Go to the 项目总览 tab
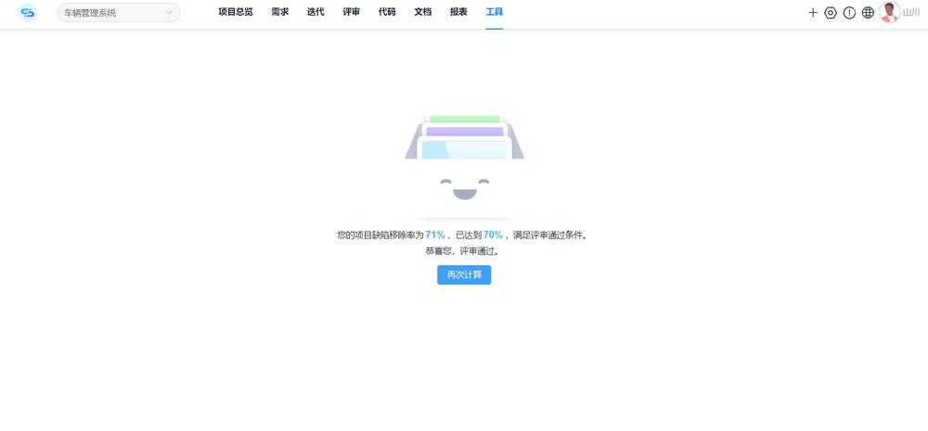The image size is (928, 431). [x=236, y=12]
